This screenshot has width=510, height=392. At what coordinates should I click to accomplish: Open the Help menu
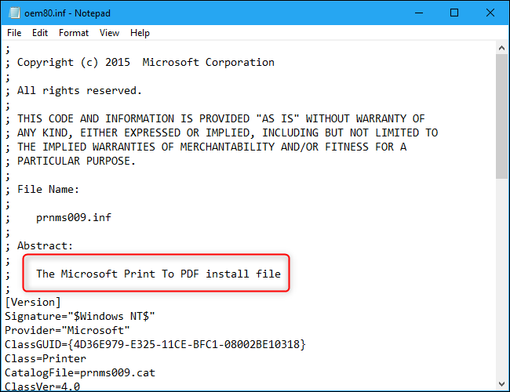pyautogui.click(x=140, y=33)
